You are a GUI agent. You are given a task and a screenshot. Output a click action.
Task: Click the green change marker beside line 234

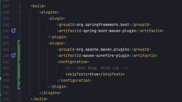click(19, 49)
